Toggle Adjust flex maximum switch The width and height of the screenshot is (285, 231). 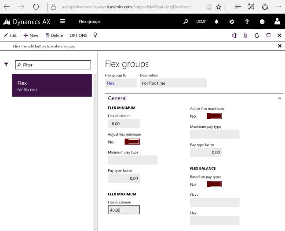pos(214,116)
